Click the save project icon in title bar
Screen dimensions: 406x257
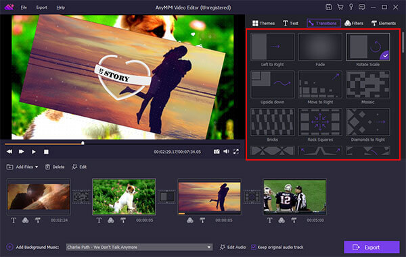pos(329,7)
